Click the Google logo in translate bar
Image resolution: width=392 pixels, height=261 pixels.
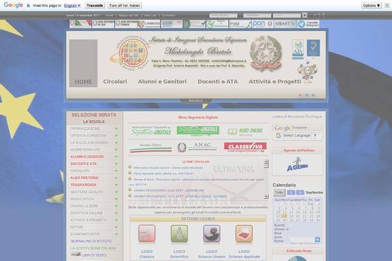[x=13, y=5]
